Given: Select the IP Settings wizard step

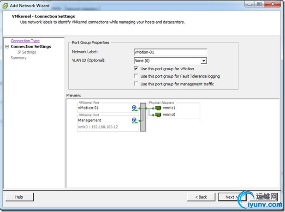Looking at the screenshot, I should (x=27, y=52).
